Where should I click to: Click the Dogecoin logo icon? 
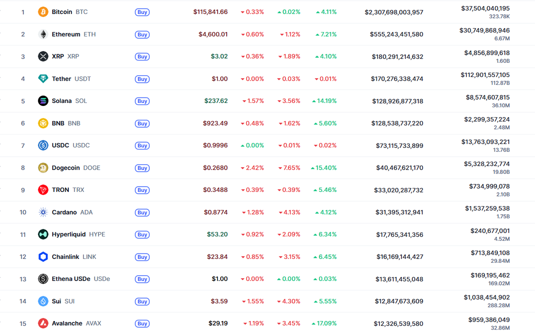42,168
